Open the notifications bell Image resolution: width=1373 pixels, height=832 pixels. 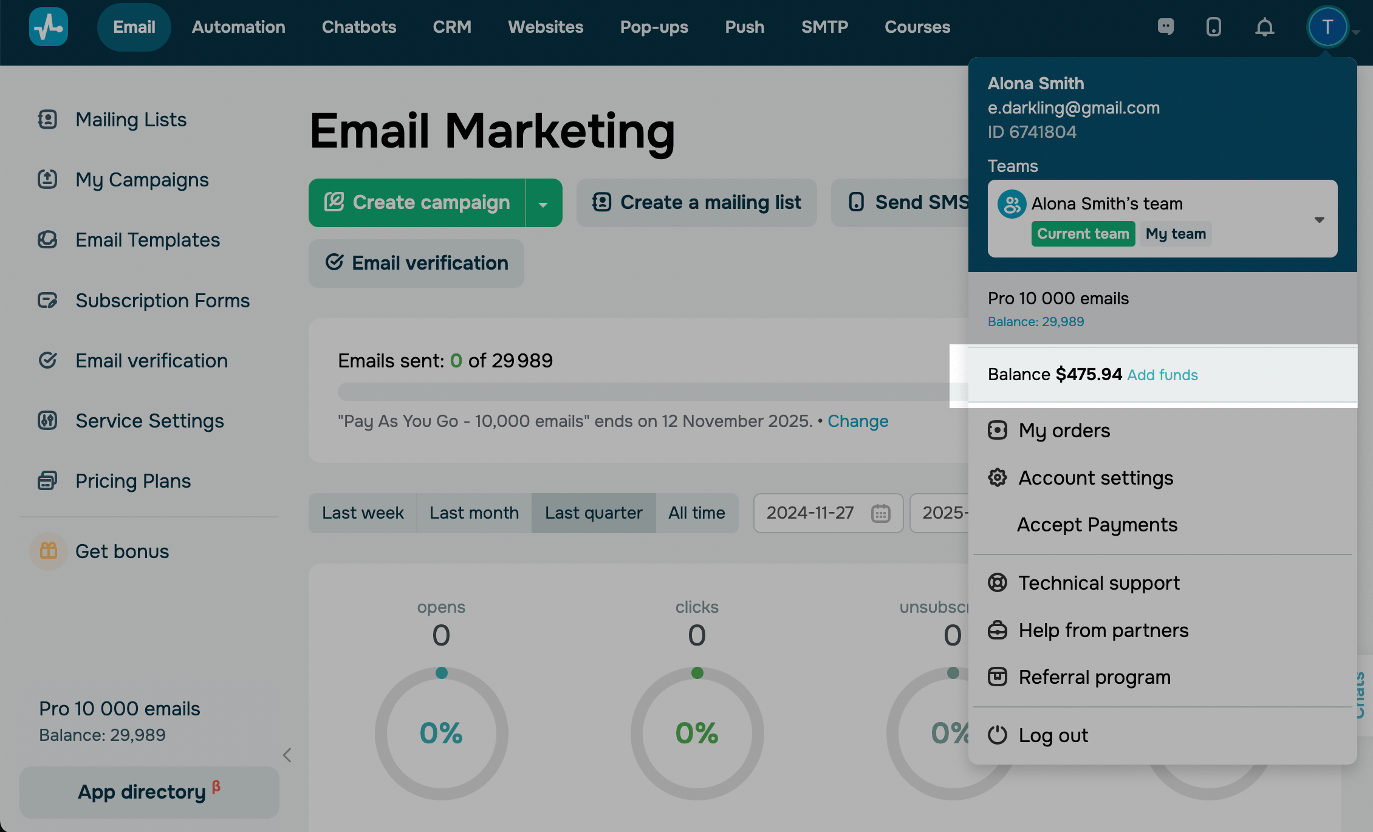[1264, 27]
